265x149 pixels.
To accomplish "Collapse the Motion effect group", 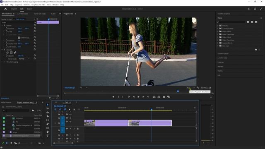I will tap(2, 25).
